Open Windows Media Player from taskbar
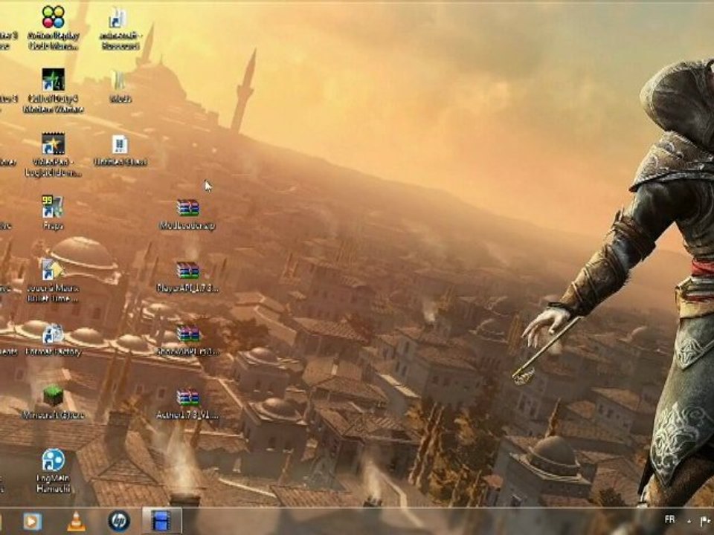This screenshot has width=714, height=535. pyautogui.click(x=32, y=522)
